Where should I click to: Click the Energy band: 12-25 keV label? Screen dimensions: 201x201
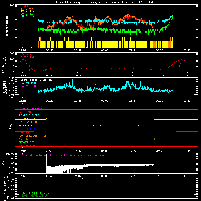tap(36, 80)
